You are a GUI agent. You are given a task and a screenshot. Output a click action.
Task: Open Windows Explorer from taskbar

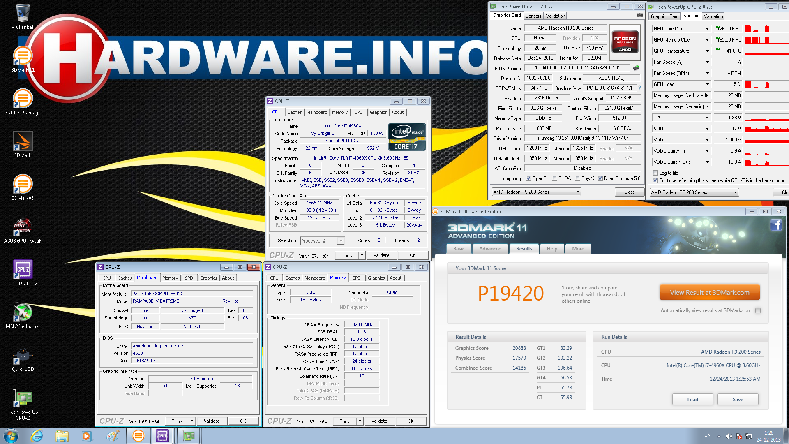(x=62, y=436)
